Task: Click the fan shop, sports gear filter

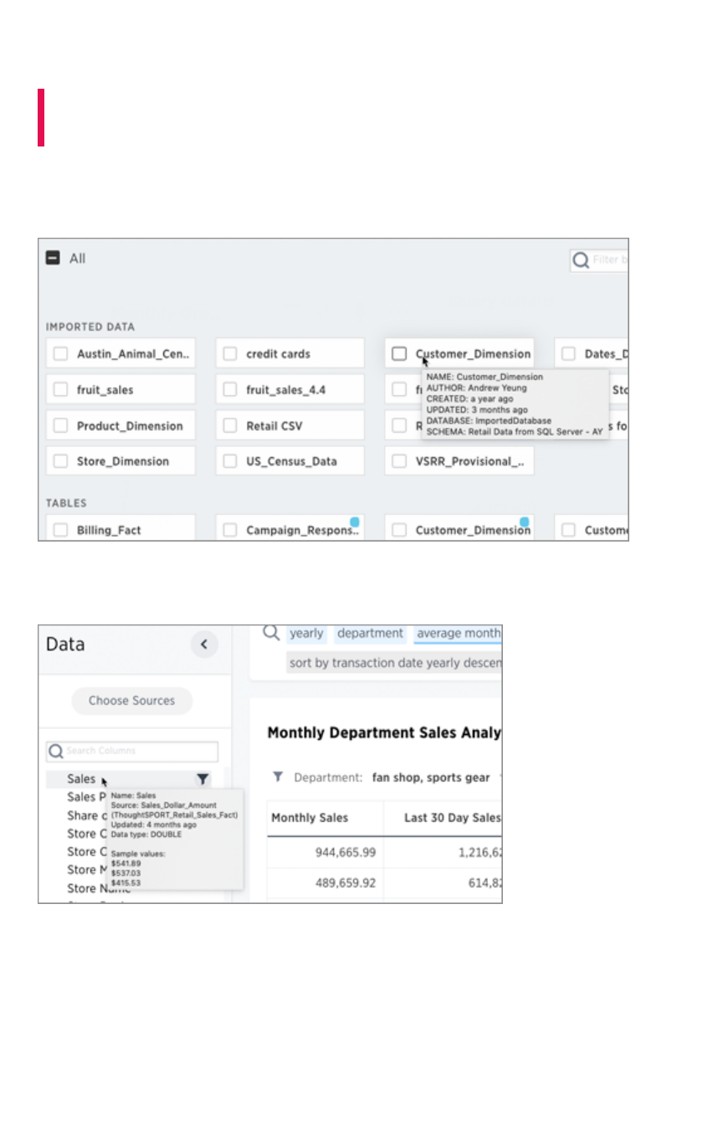Action: 431,778
